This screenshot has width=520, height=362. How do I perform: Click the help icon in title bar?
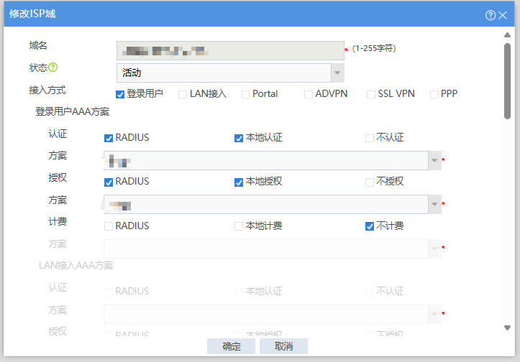tap(491, 15)
